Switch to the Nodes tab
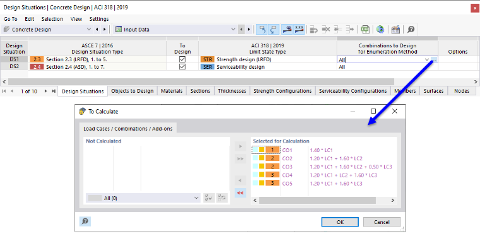480x236 pixels. [462, 91]
